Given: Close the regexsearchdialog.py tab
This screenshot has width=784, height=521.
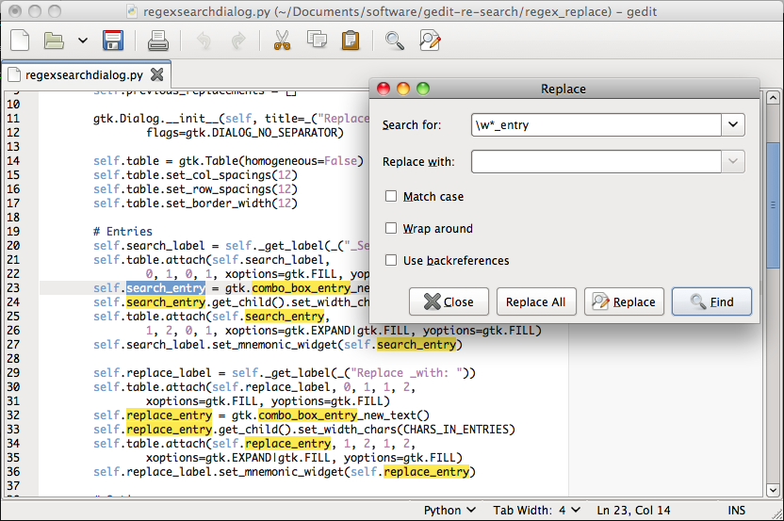Looking at the screenshot, I should 157,75.
